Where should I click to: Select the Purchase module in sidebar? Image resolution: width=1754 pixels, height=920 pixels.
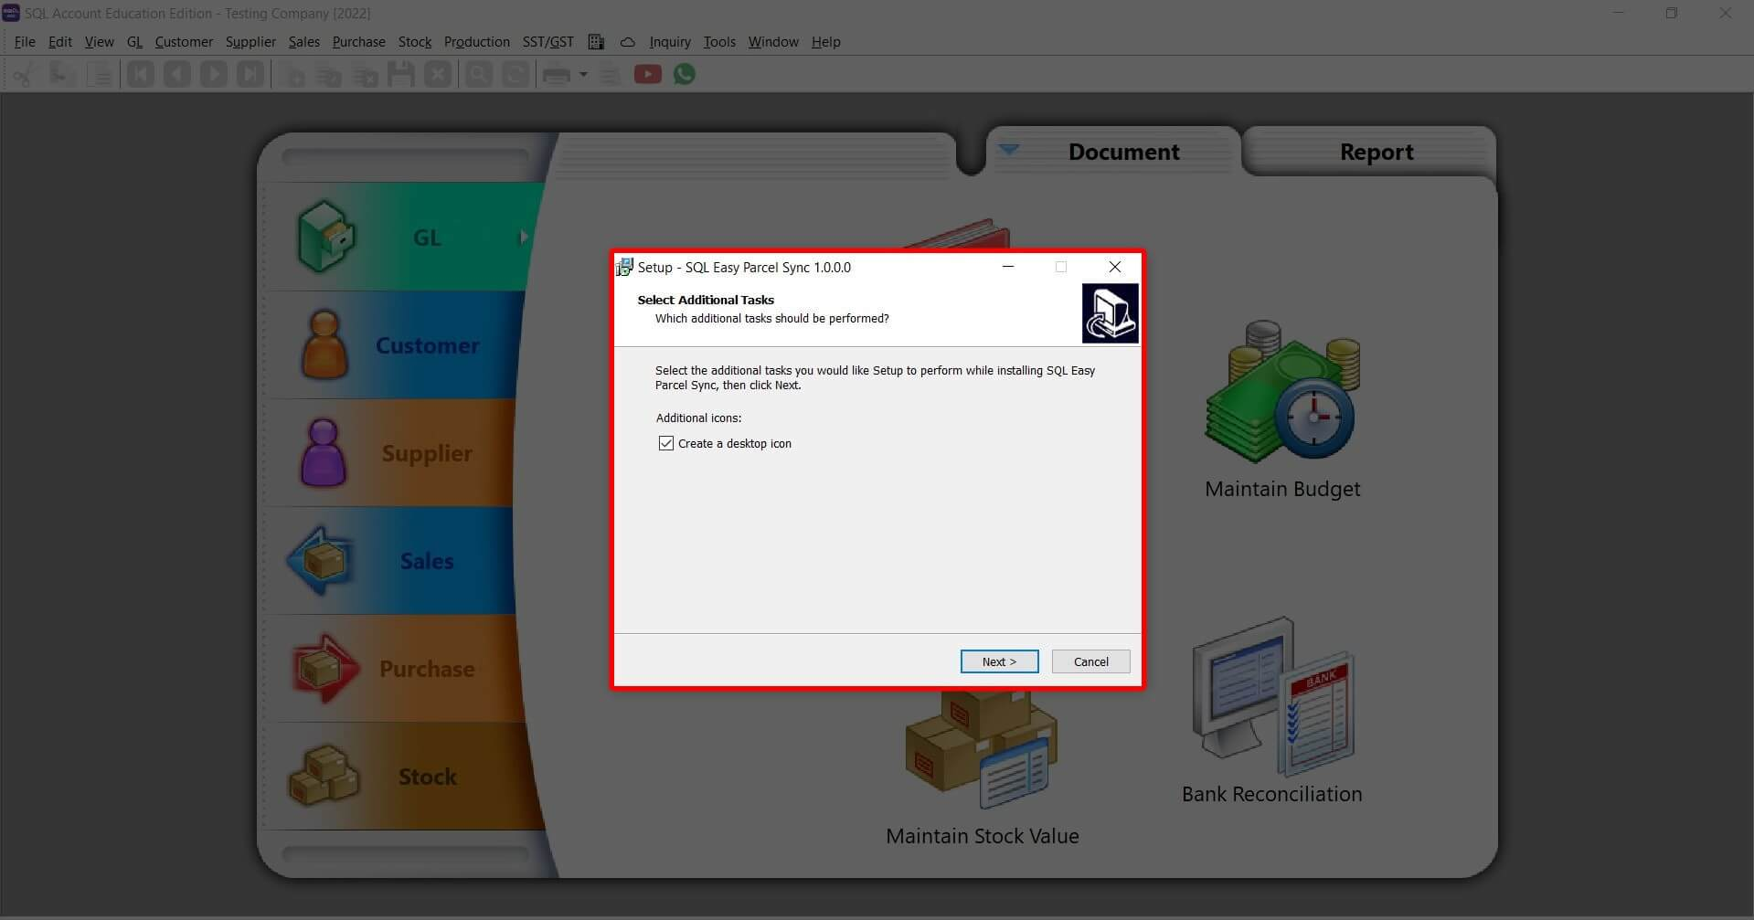pyautogui.click(x=398, y=669)
